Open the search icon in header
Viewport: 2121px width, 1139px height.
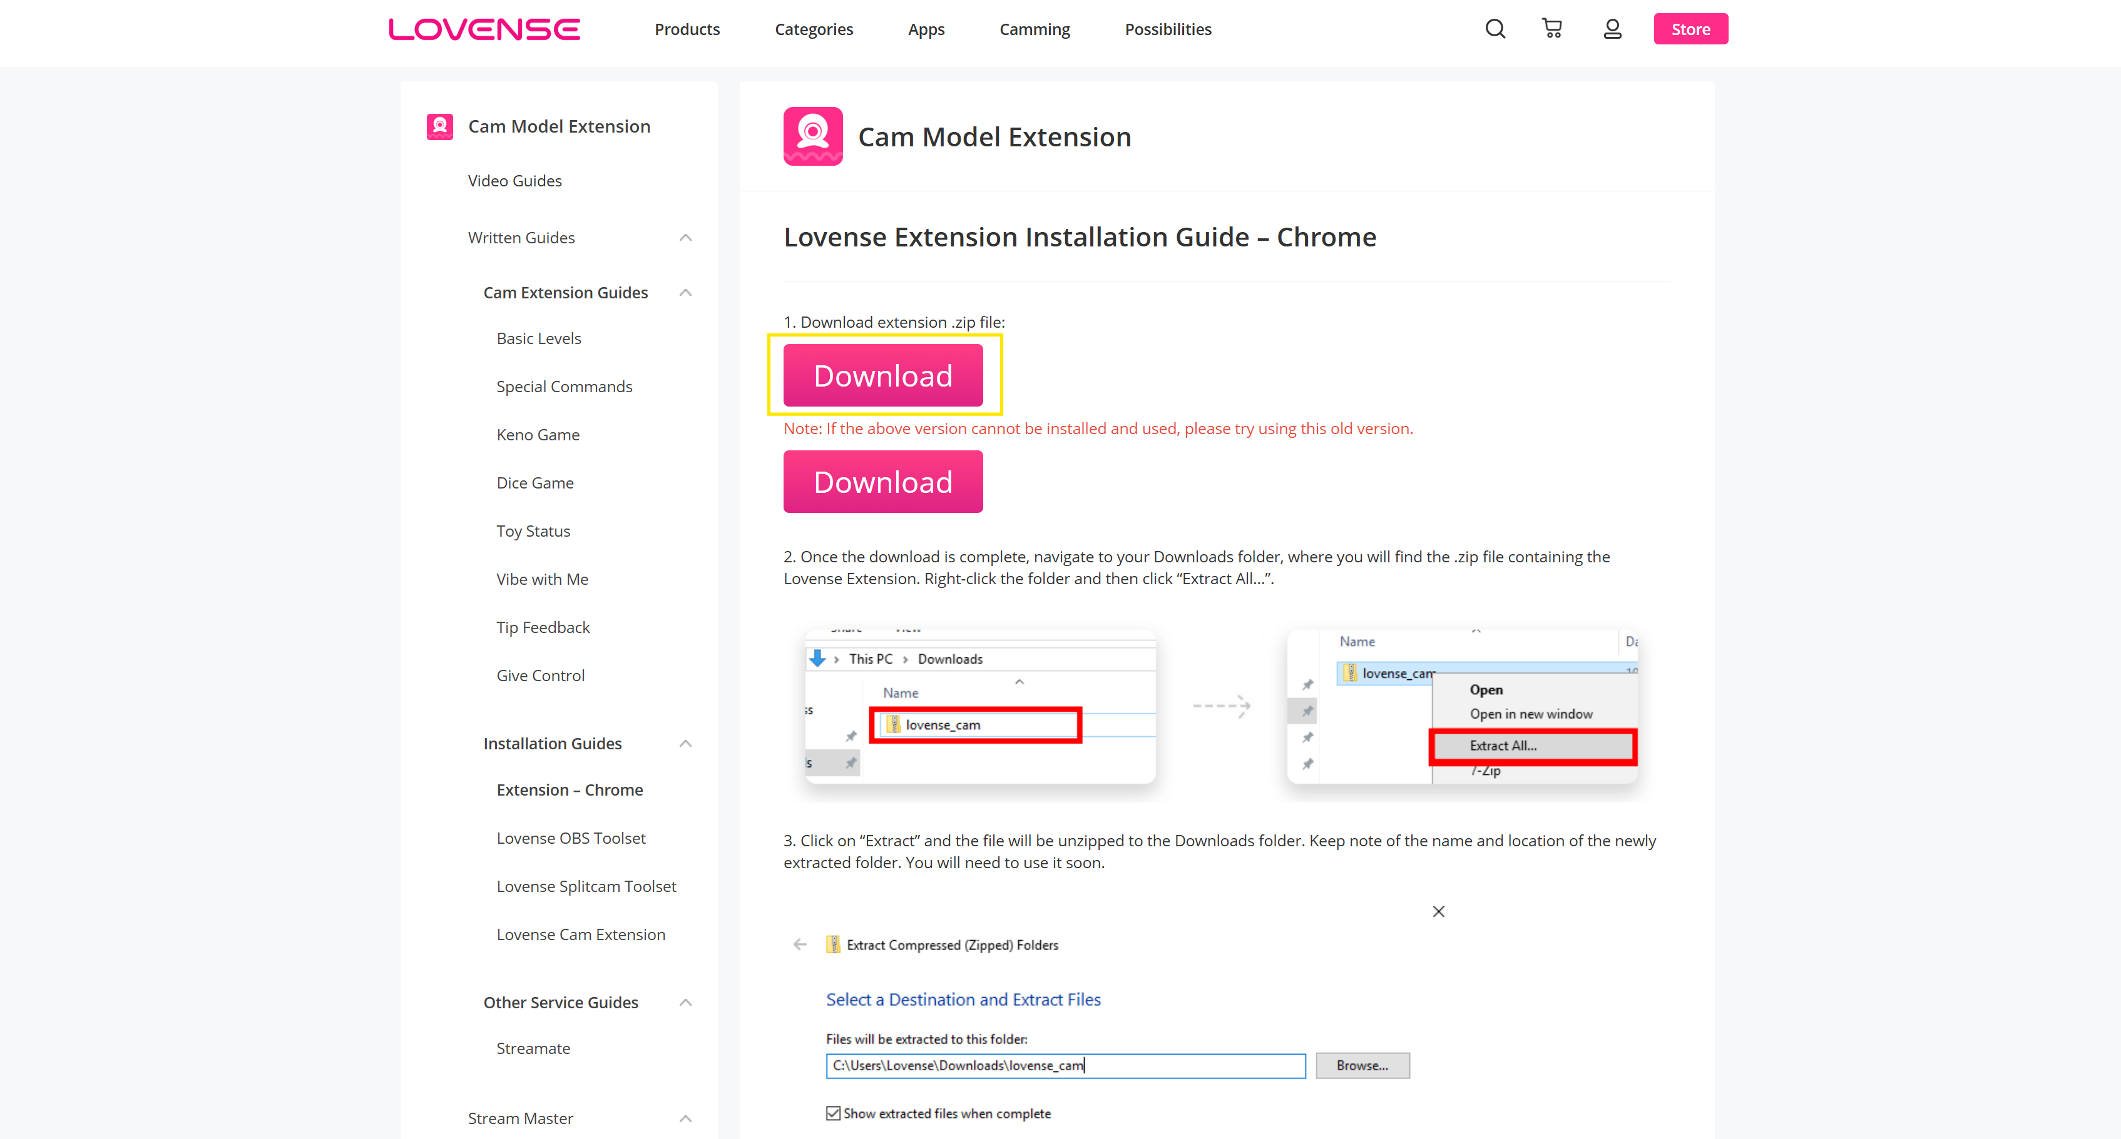[x=1495, y=29]
